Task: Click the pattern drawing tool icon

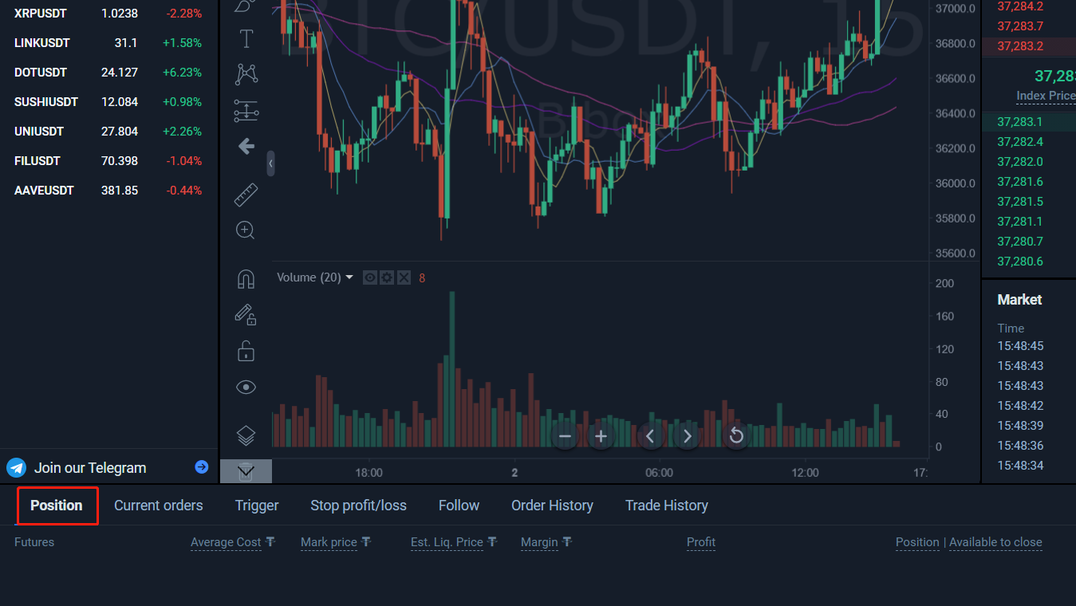Action: tap(246, 74)
